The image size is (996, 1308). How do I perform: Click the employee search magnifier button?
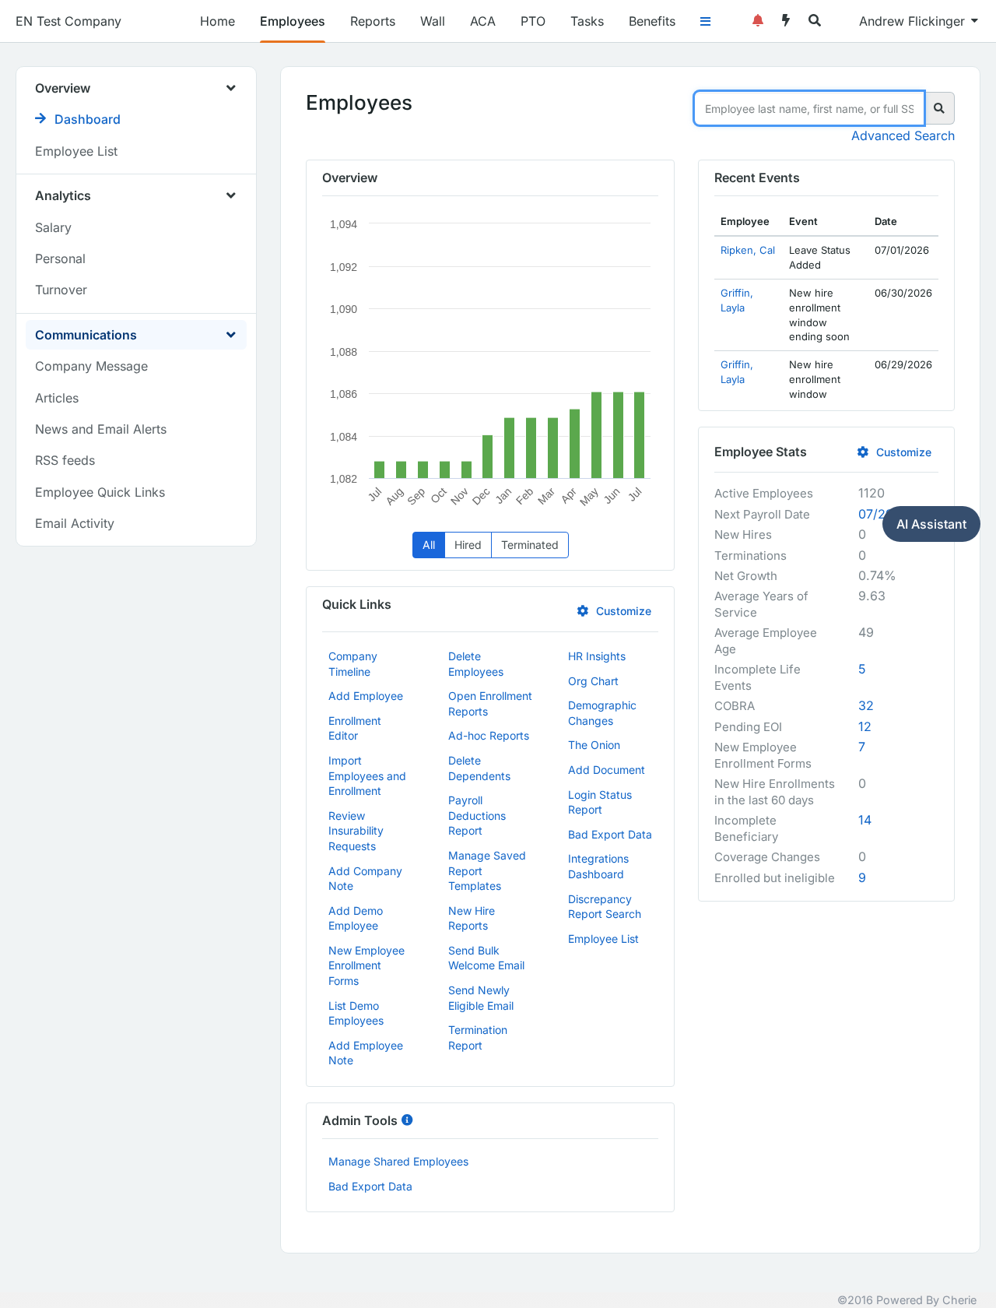[939, 109]
